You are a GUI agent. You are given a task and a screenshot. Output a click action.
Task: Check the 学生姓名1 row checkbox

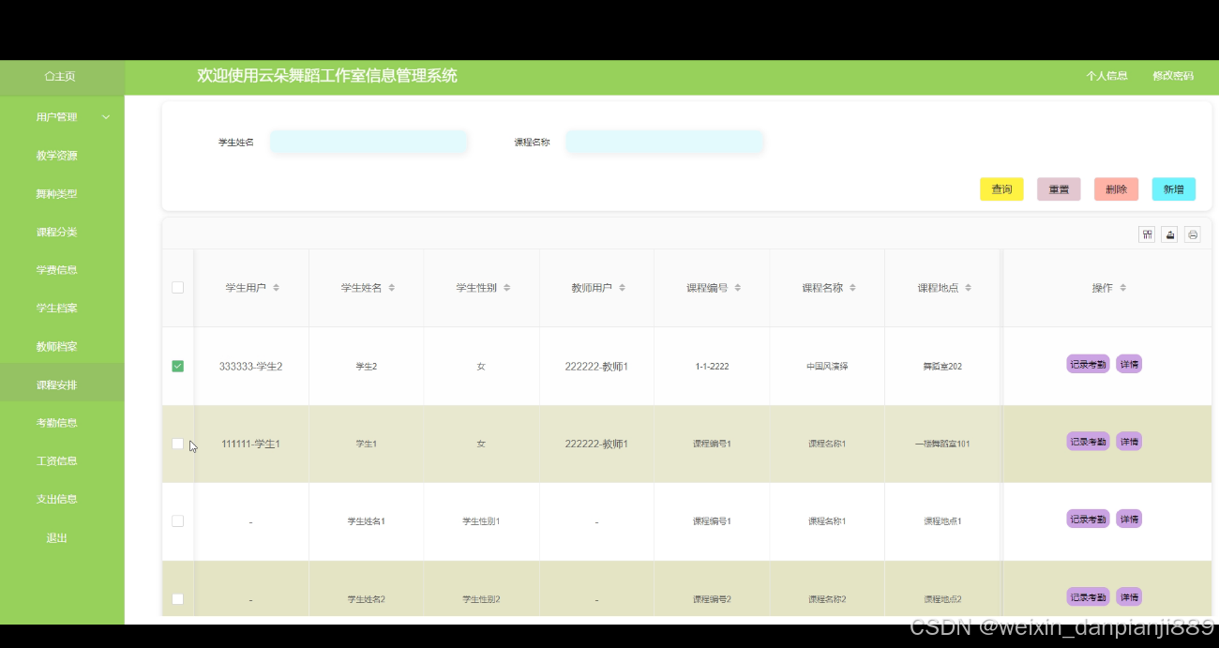pyautogui.click(x=177, y=520)
